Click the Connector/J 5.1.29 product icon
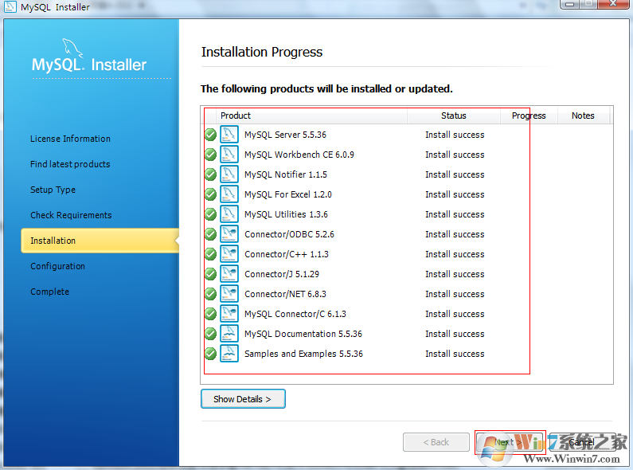The height and width of the screenshot is (470, 633). pyautogui.click(x=229, y=274)
